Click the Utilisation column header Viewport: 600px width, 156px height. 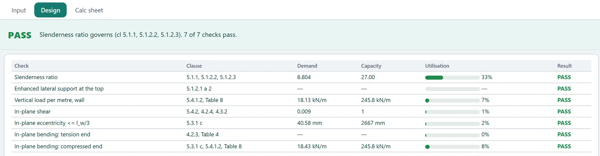[x=437, y=66]
